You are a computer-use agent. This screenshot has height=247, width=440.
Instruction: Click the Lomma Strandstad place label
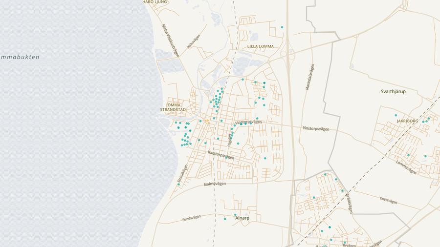coord(174,107)
